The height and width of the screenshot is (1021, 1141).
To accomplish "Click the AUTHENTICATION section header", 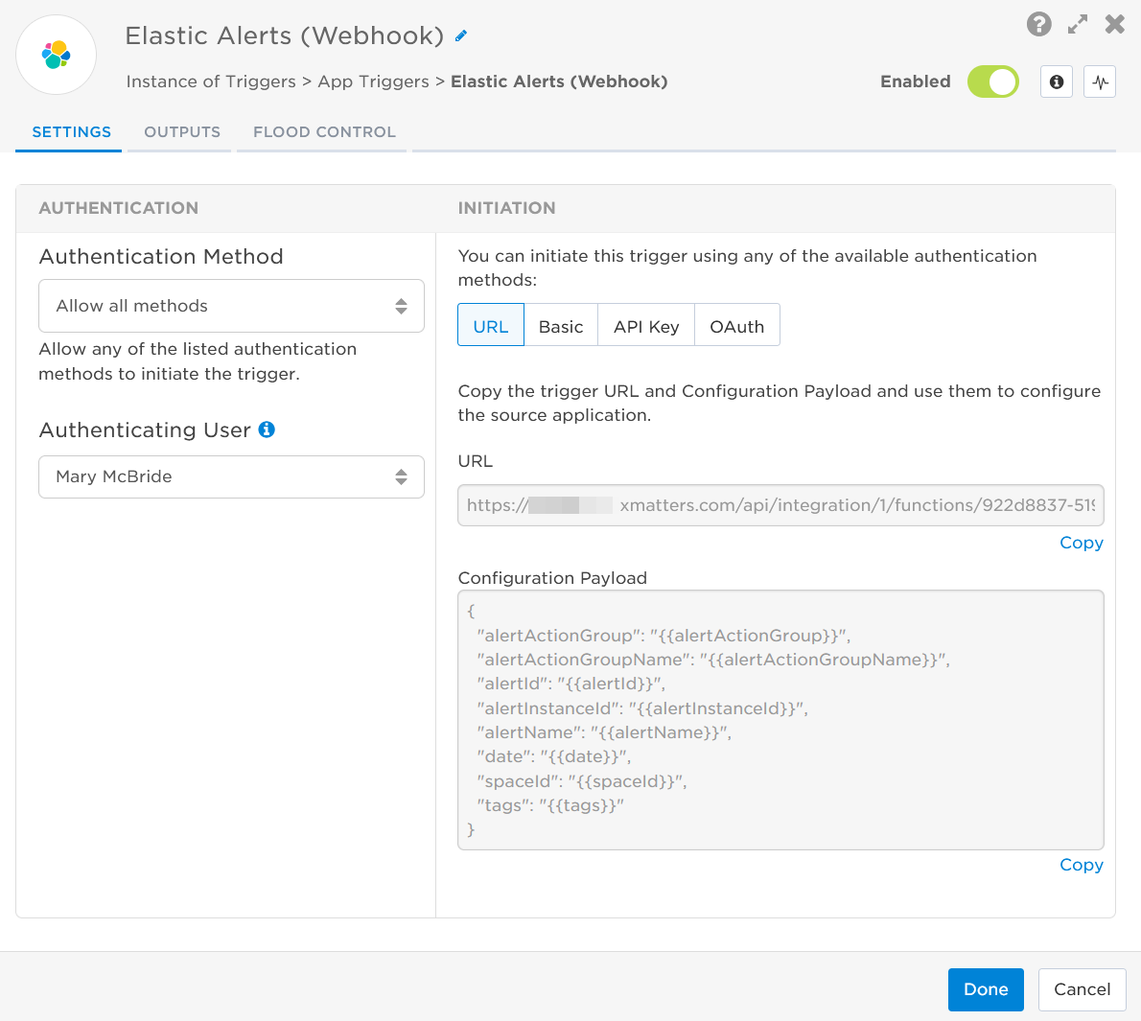I will tap(119, 208).
